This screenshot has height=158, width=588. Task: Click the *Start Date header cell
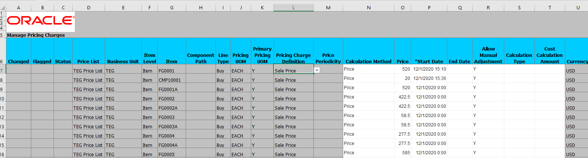(429, 61)
